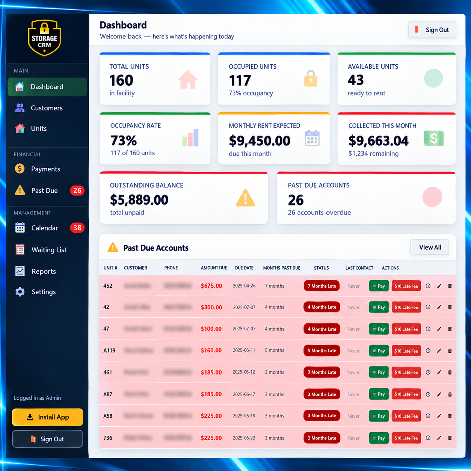
Task: Click Sign Out in the sidebar
Action: point(48,439)
